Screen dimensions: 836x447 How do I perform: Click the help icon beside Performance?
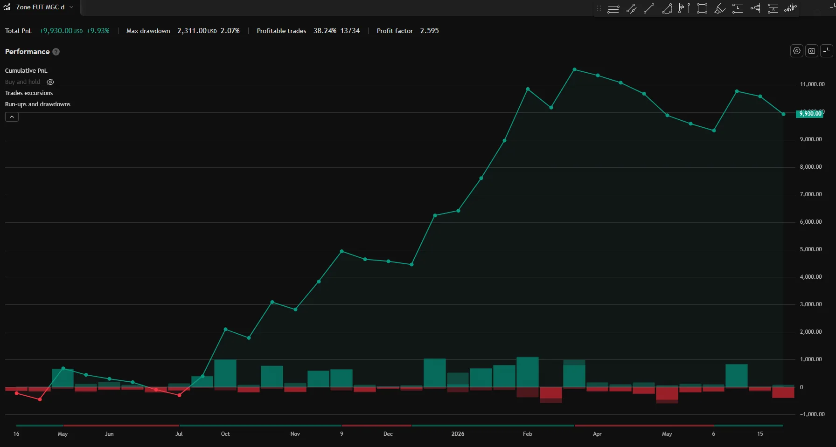point(56,52)
